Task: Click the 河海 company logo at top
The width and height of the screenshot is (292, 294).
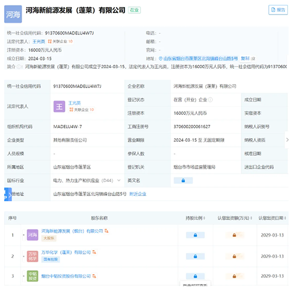Action: pos(13,14)
